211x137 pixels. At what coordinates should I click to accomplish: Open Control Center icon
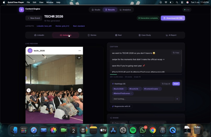pos(182,2)
